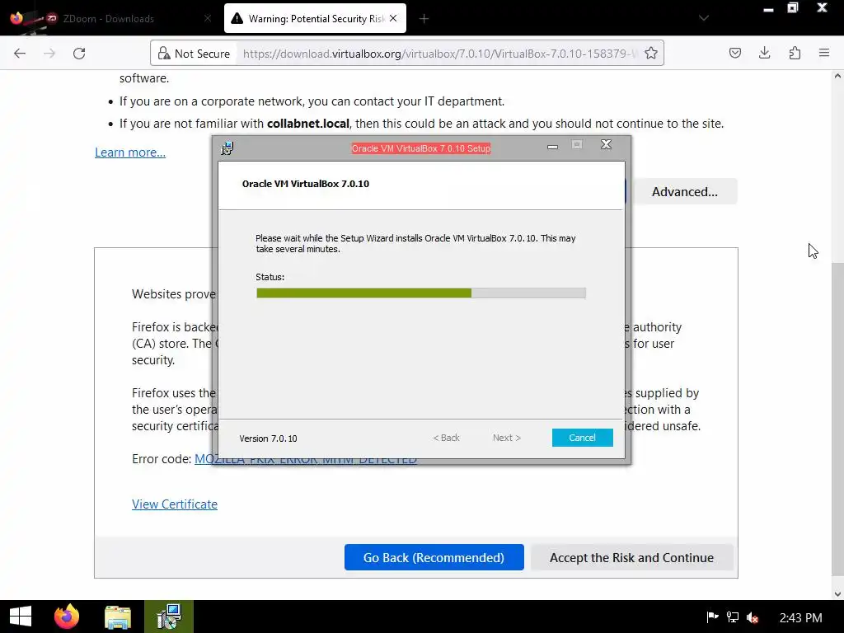Click the collabnet.local bold text
844x633 pixels.
tap(308, 124)
